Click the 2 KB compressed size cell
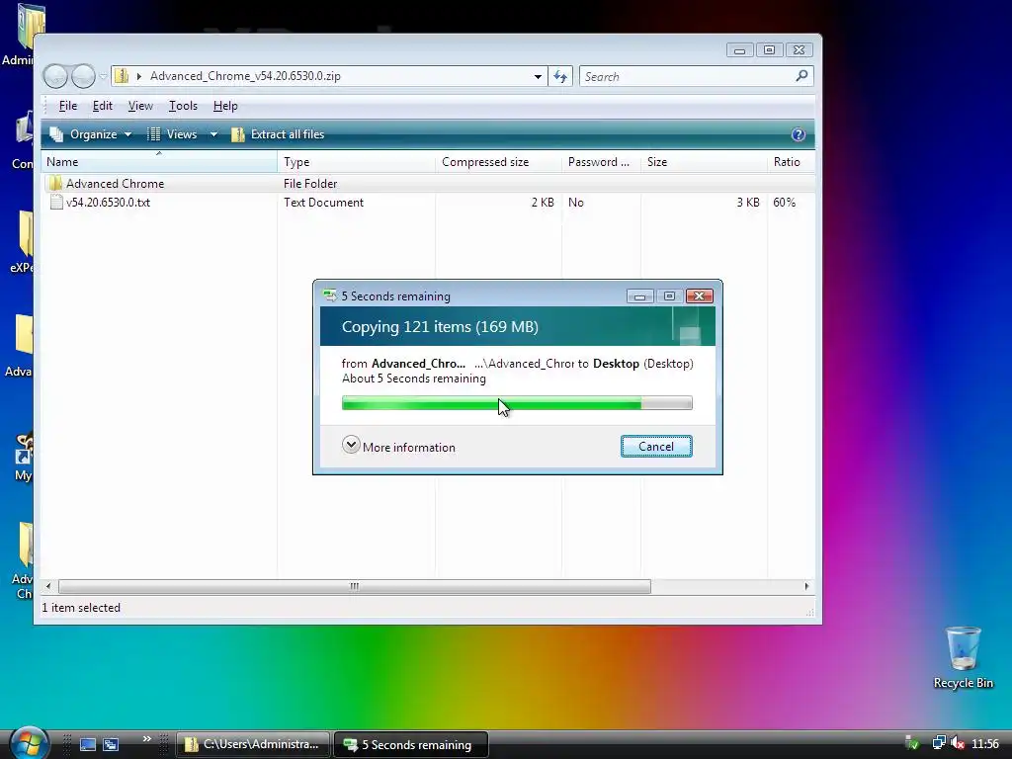 point(543,202)
